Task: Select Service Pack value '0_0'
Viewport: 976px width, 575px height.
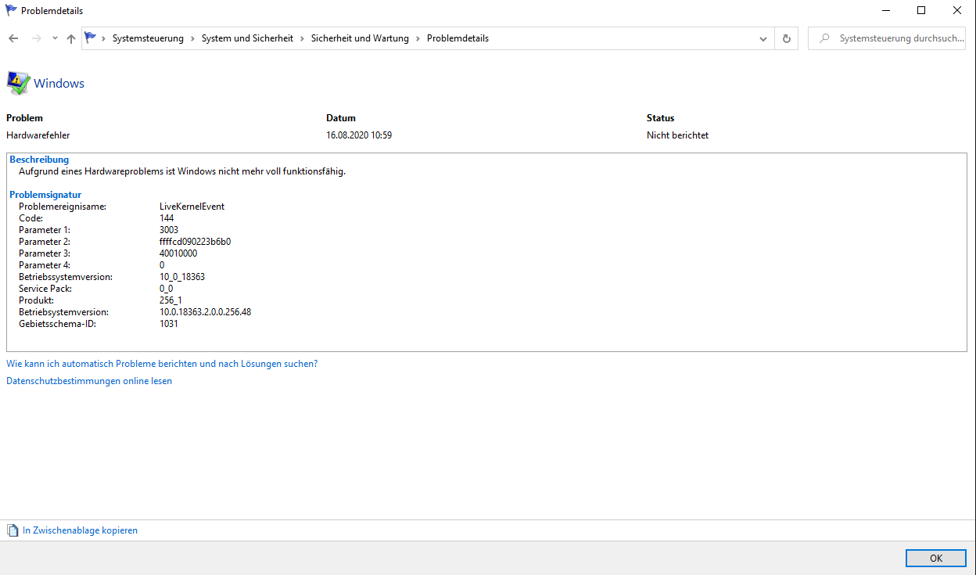Action: pyautogui.click(x=166, y=289)
